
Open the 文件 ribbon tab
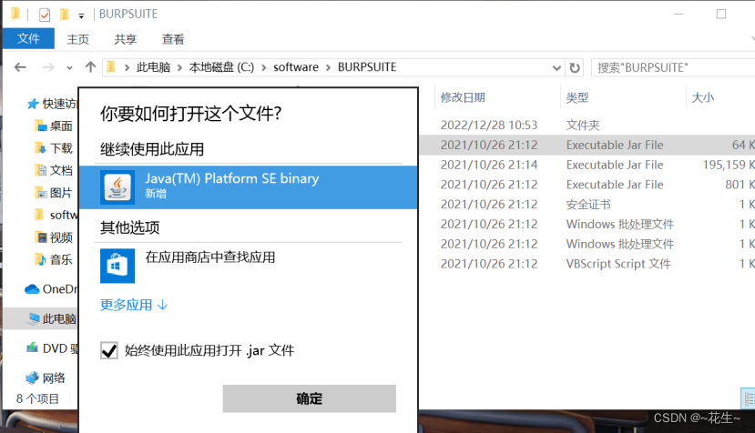tap(28, 38)
